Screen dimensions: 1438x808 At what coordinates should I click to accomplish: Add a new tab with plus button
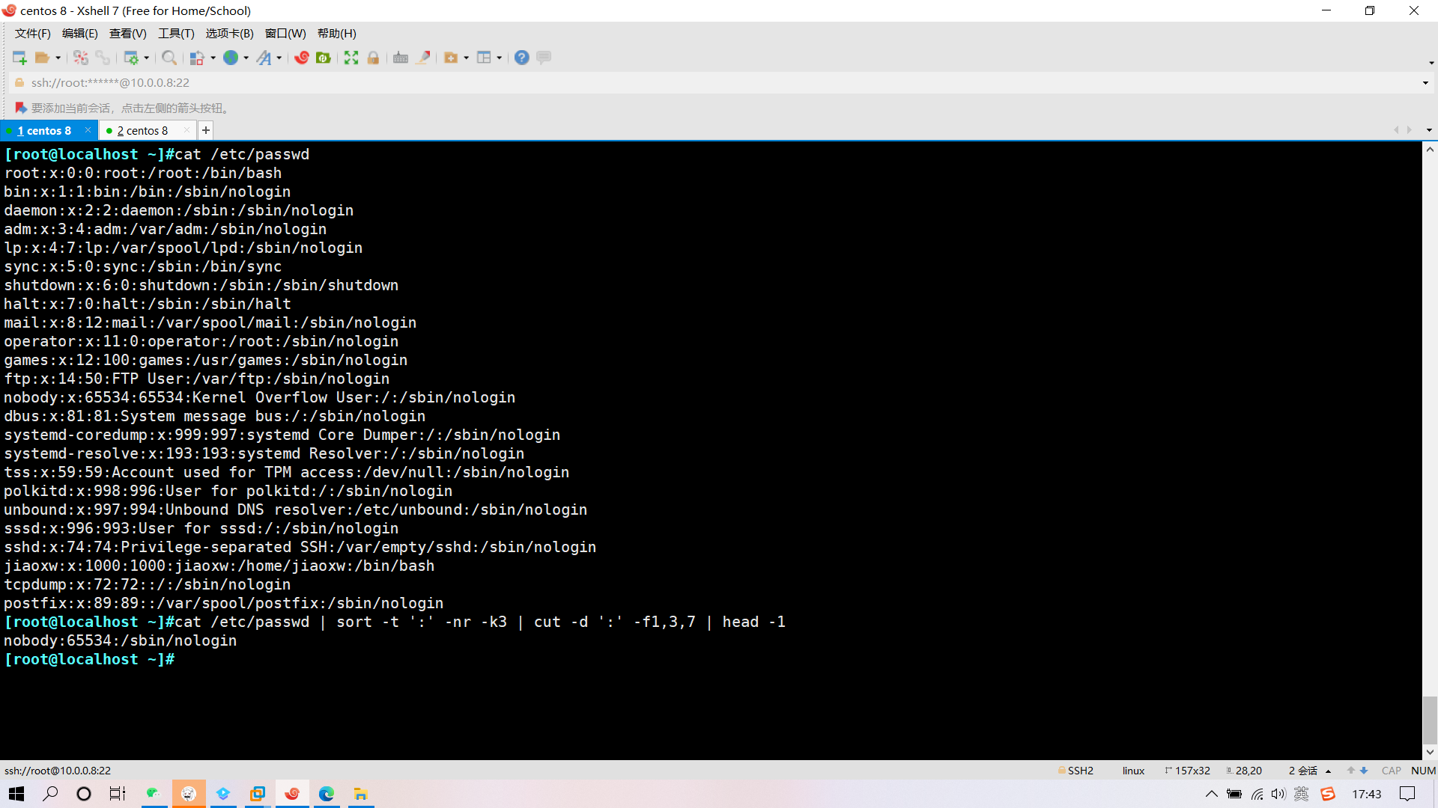(206, 131)
